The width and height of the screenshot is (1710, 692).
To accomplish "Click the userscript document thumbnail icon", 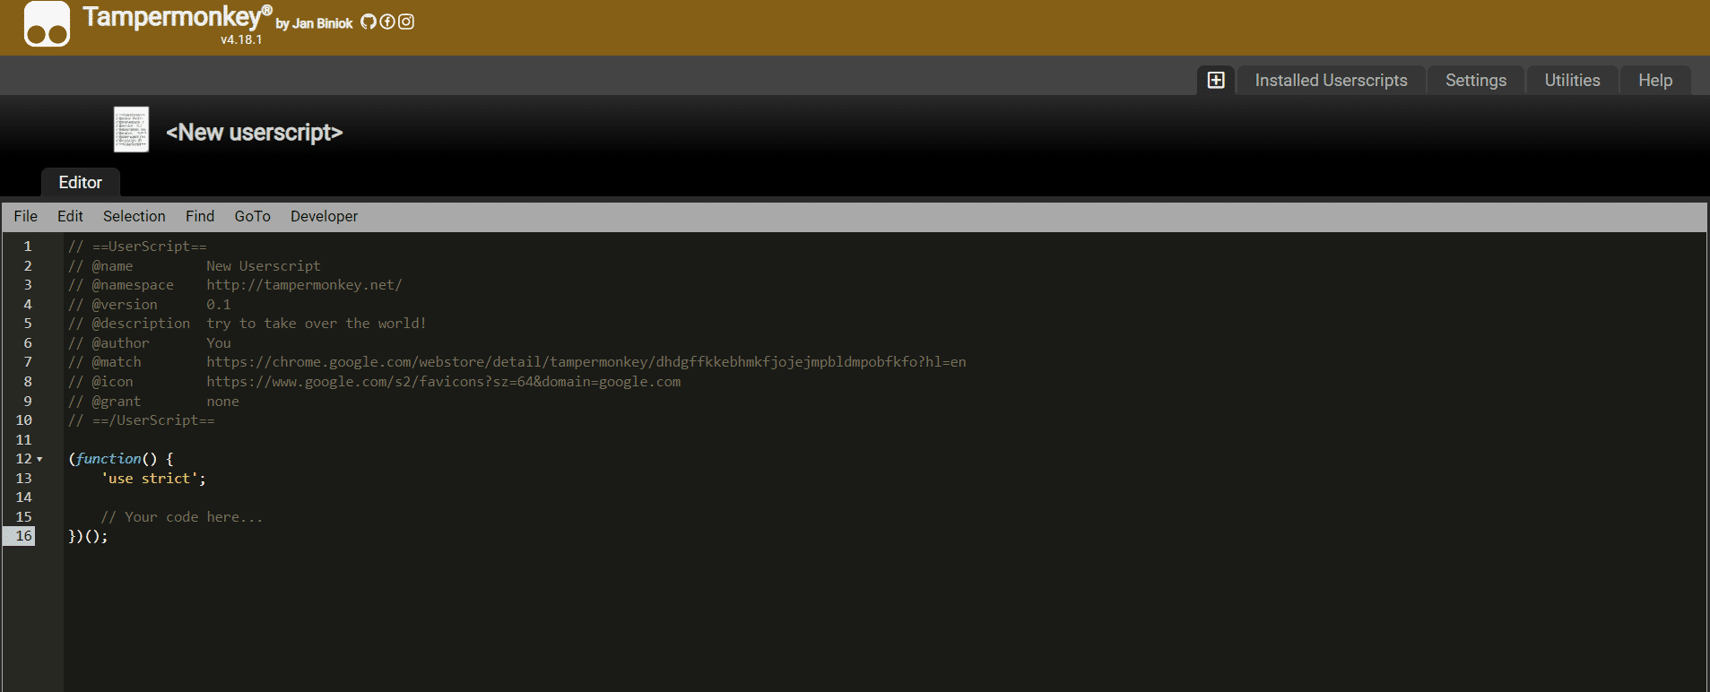I will point(131,130).
